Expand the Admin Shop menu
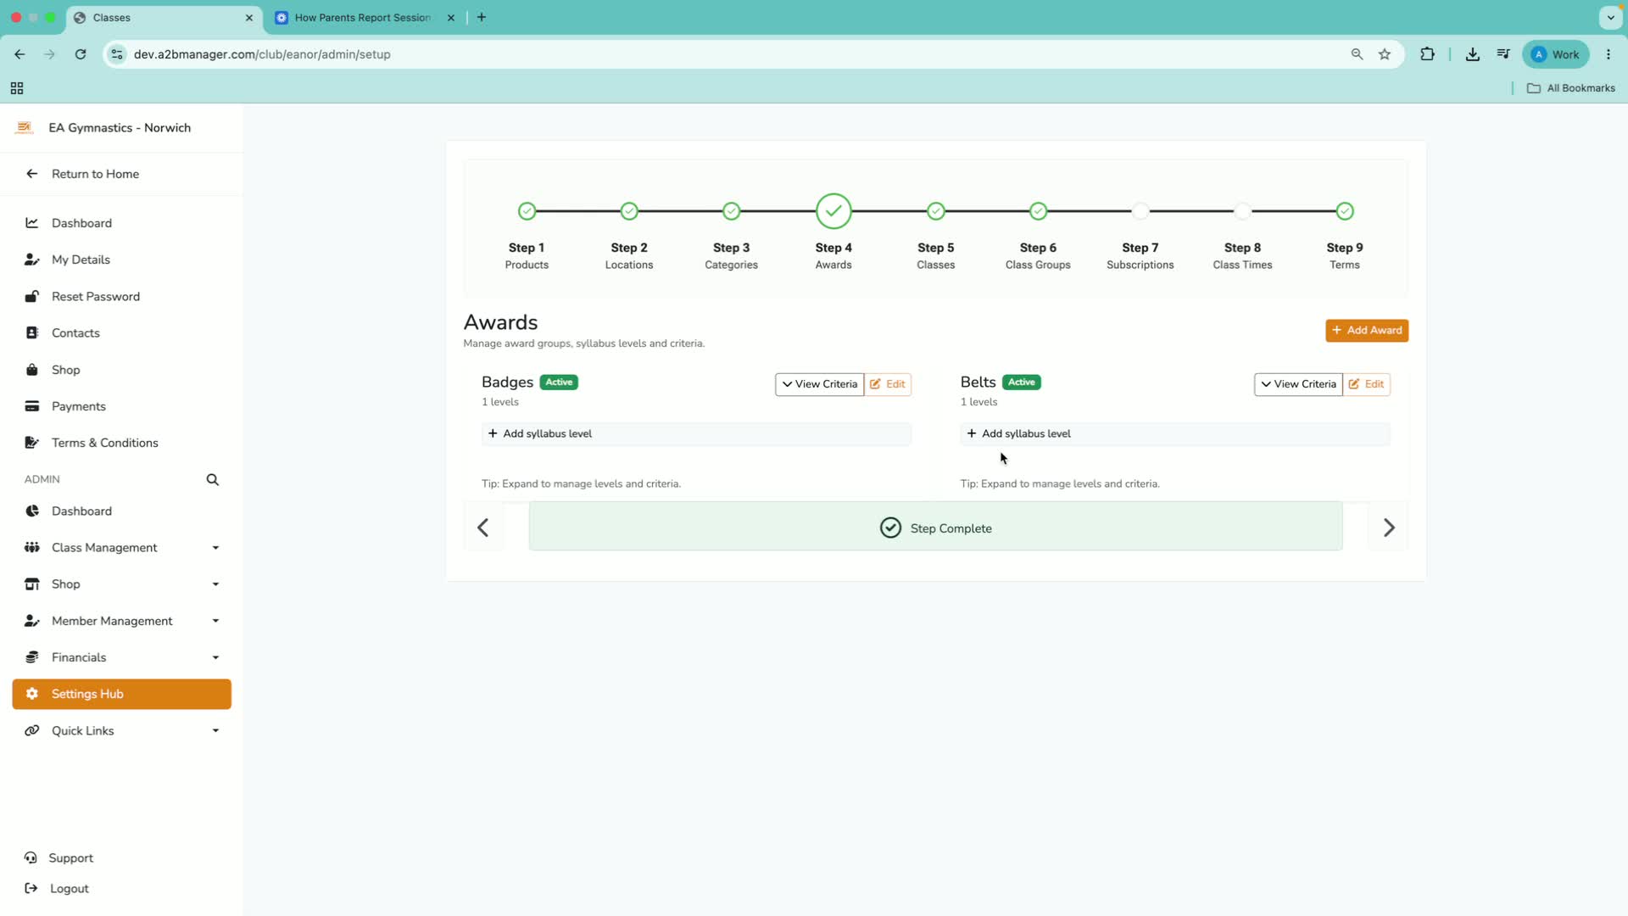 click(x=121, y=584)
